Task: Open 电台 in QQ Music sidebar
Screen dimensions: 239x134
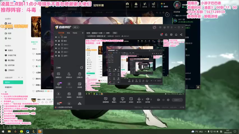Action: point(8,38)
